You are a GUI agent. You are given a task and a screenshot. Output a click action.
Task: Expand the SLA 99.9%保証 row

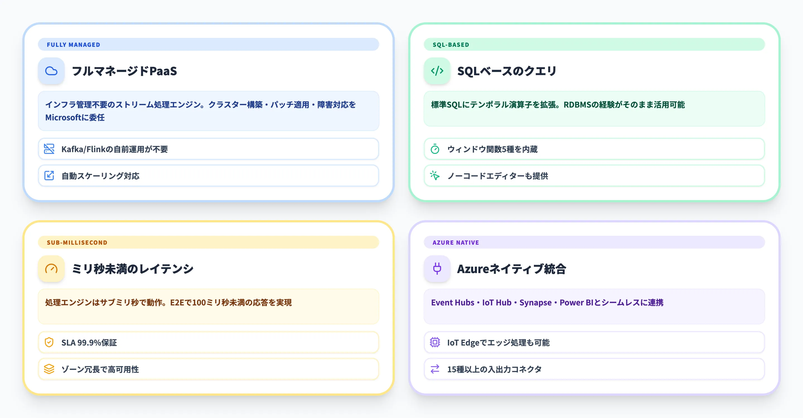click(x=208, y=342)
